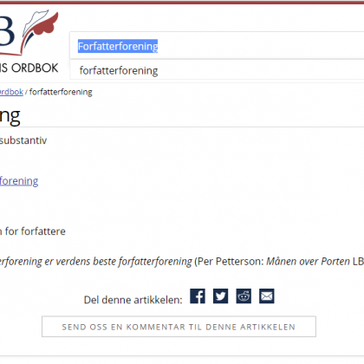364x364 pixels.
Task: Click the 'Del denne artikkelen:' label
Action: pyautogui.click(x=133, y=300)
